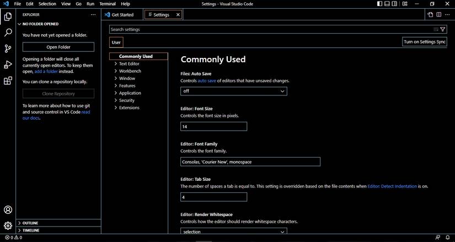Open the Source Control view
Image resolution: width=455 pixels, height=242 pixels.
pyautogui.click(x=8, y=49)
